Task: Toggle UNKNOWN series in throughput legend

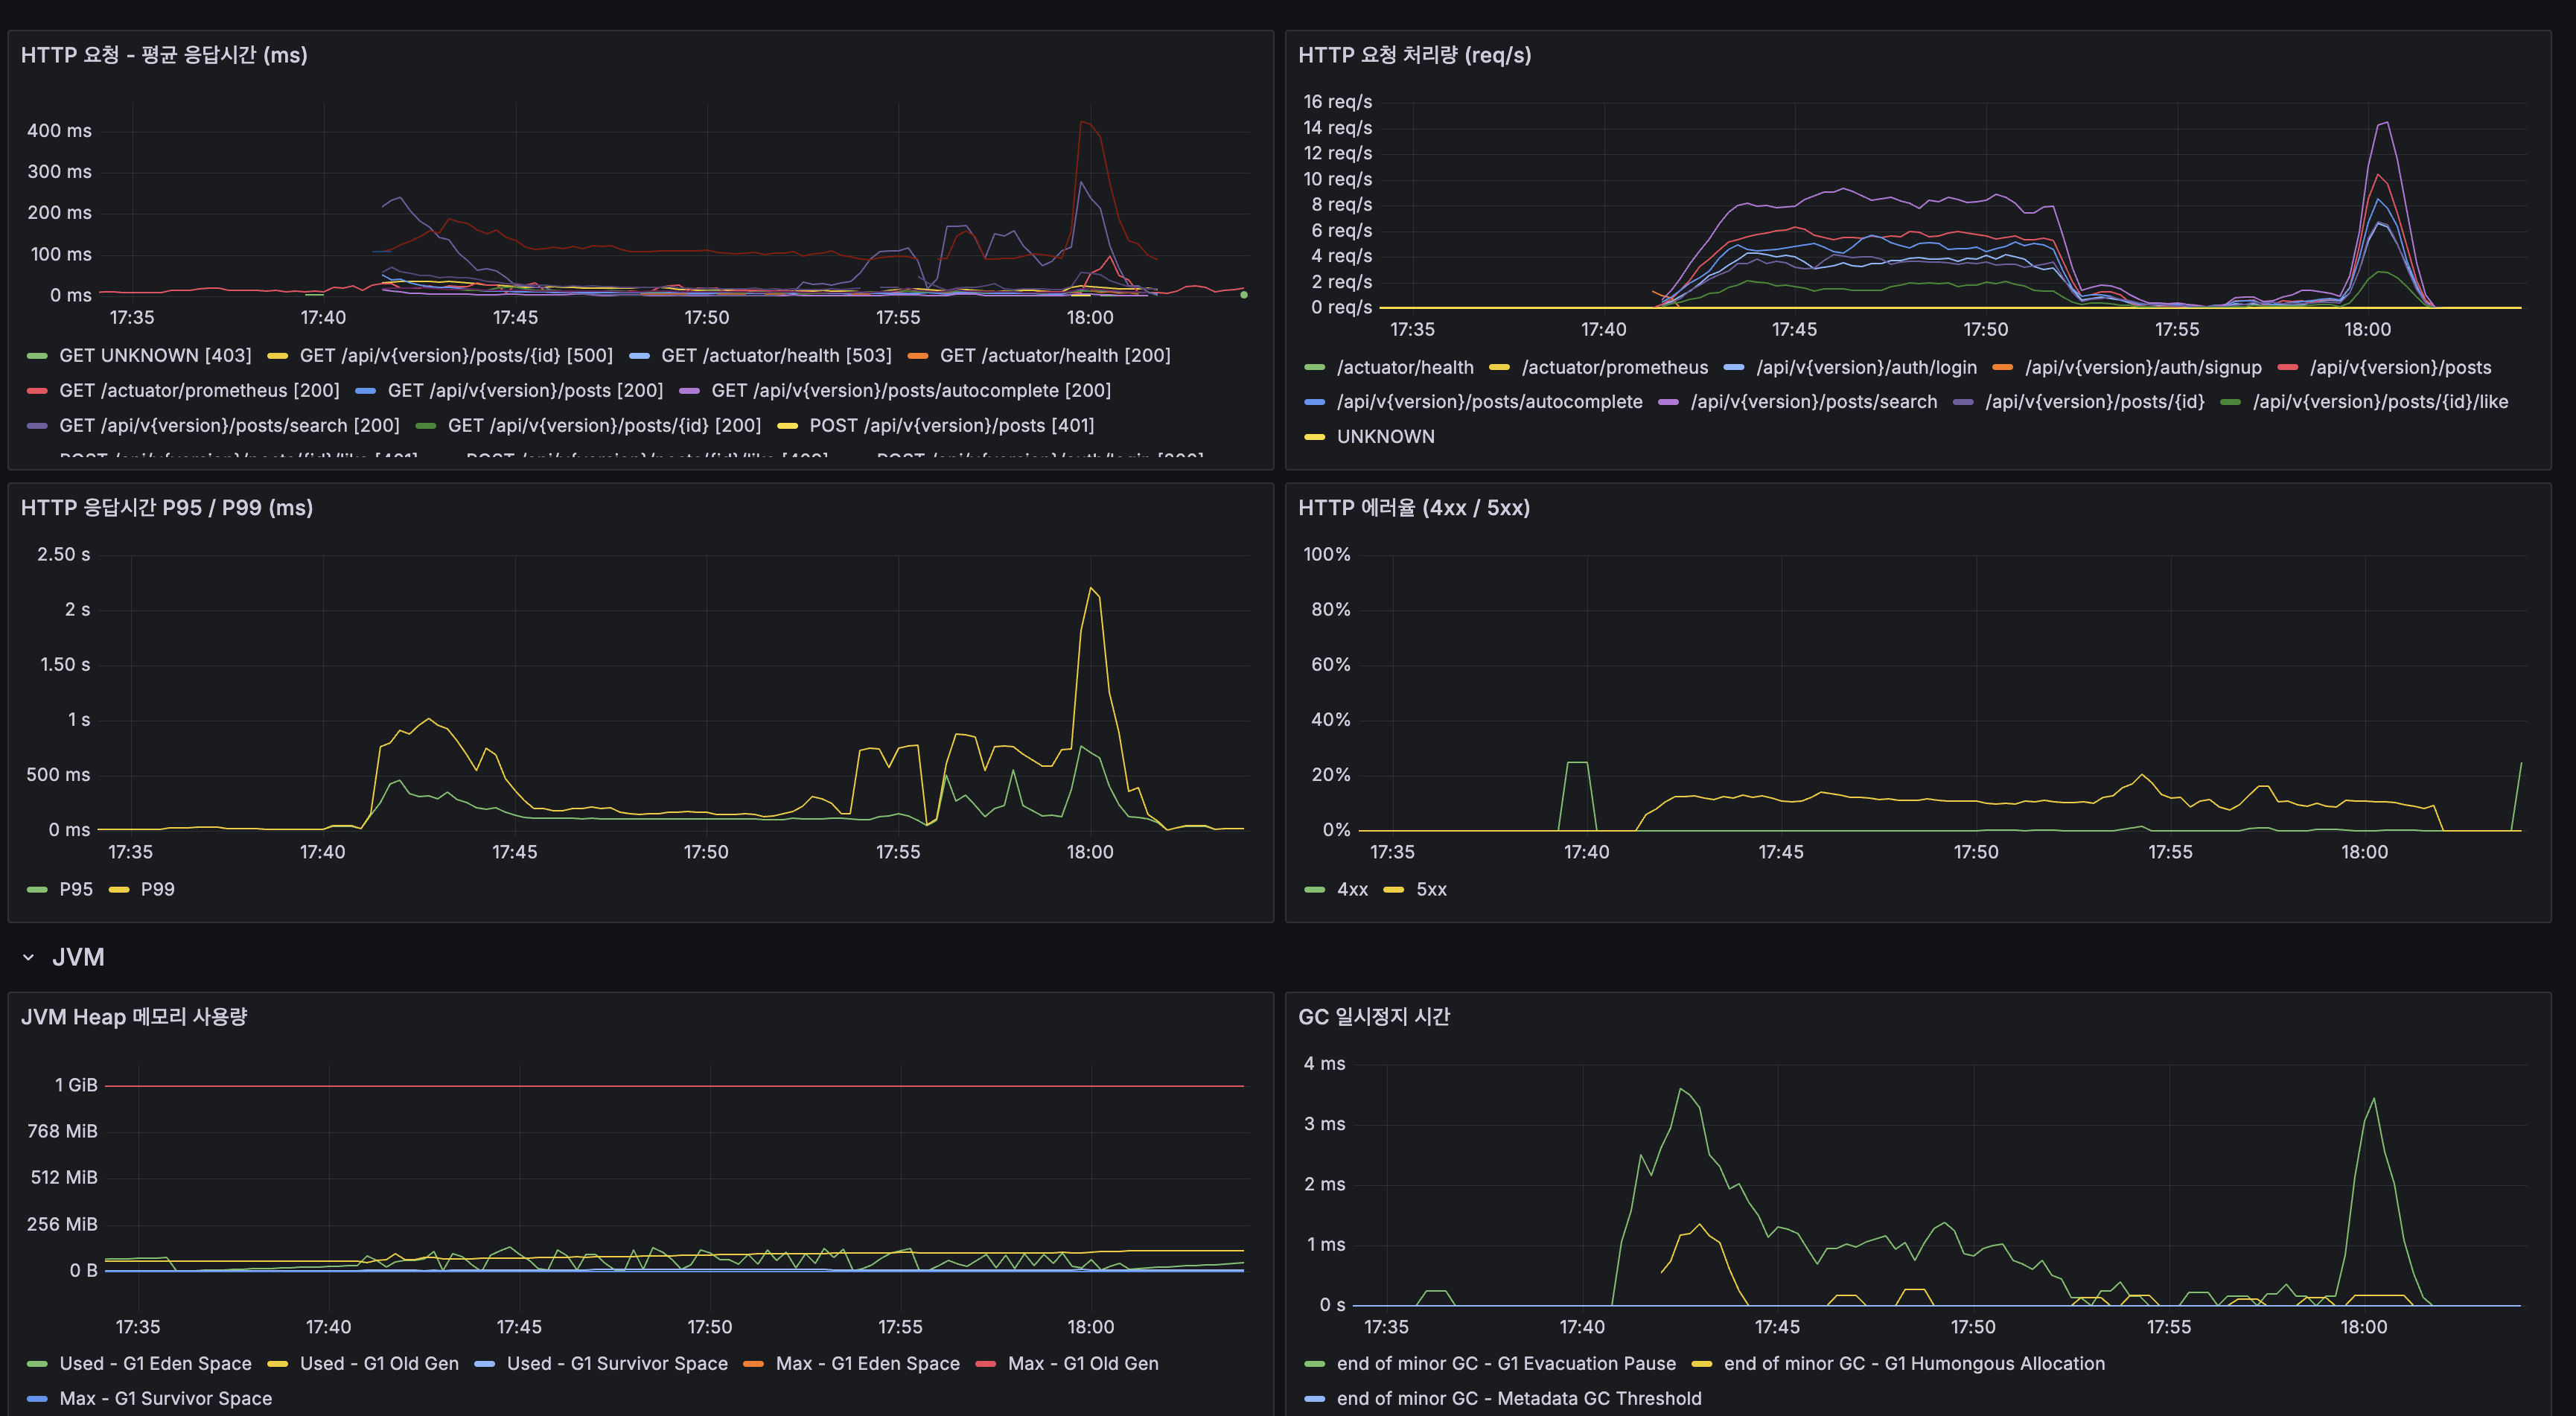Action: (x=1385, y=437)
